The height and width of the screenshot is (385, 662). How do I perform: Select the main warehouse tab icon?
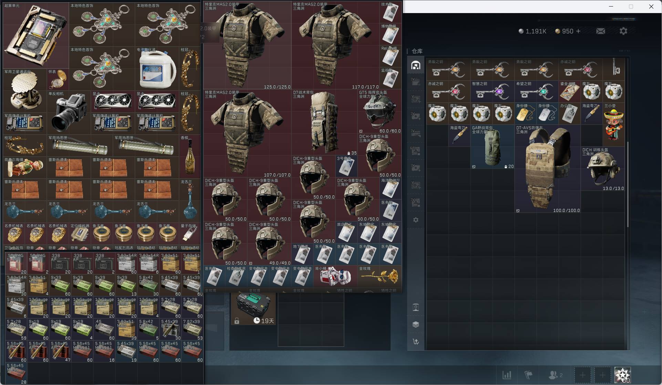[416, 65]
